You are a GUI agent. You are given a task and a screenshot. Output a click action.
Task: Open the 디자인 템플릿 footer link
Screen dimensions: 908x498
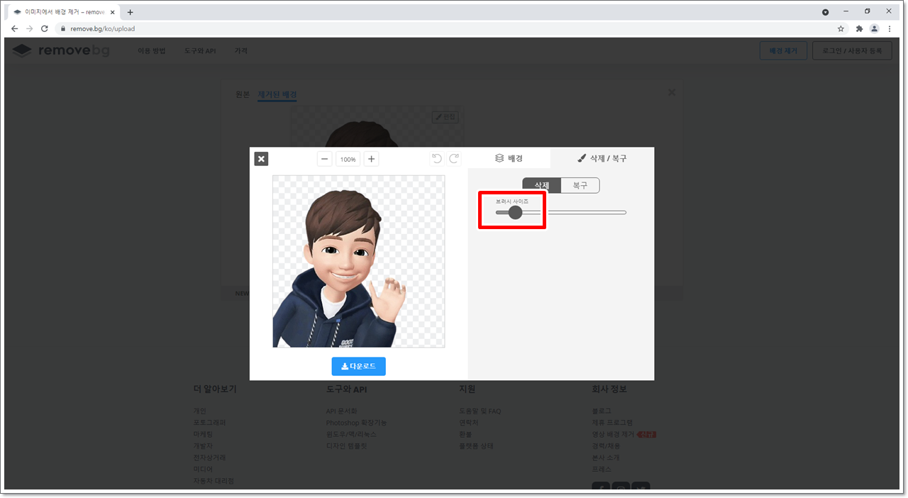pyautogui.click(x=347, y=446)
